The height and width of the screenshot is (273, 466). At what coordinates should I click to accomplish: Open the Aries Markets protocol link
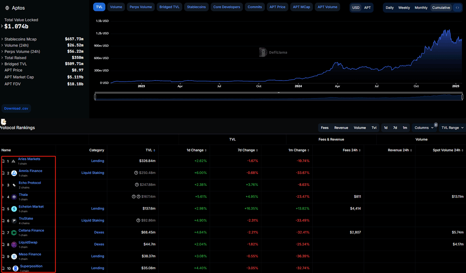click(x=29, y=159)
